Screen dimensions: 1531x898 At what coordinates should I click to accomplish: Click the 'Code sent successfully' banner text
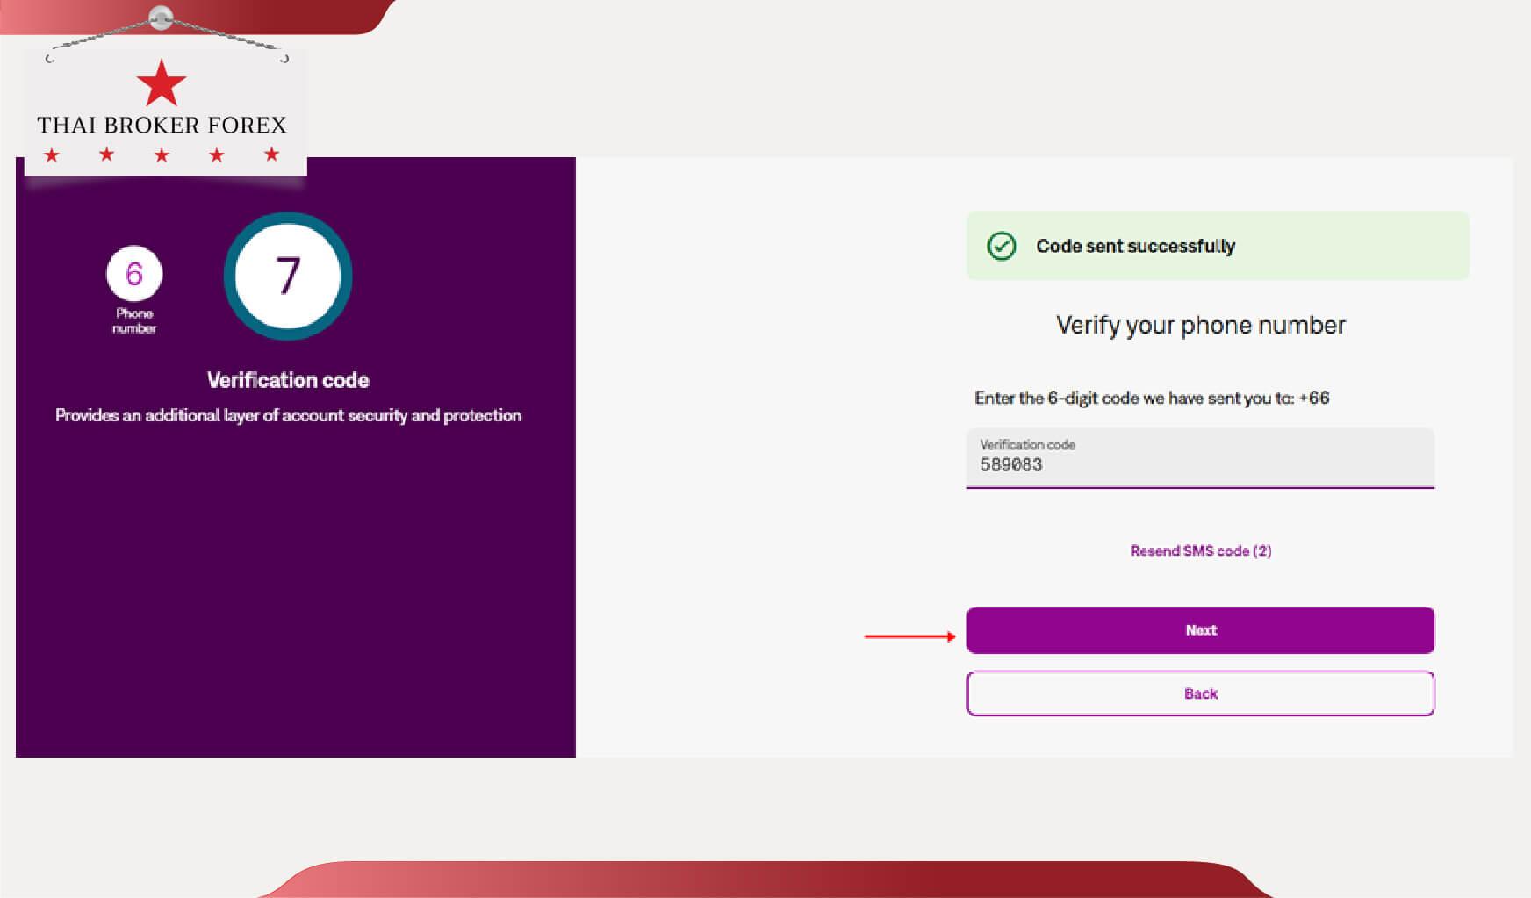pyautogui.click(x=1135, y=246)
